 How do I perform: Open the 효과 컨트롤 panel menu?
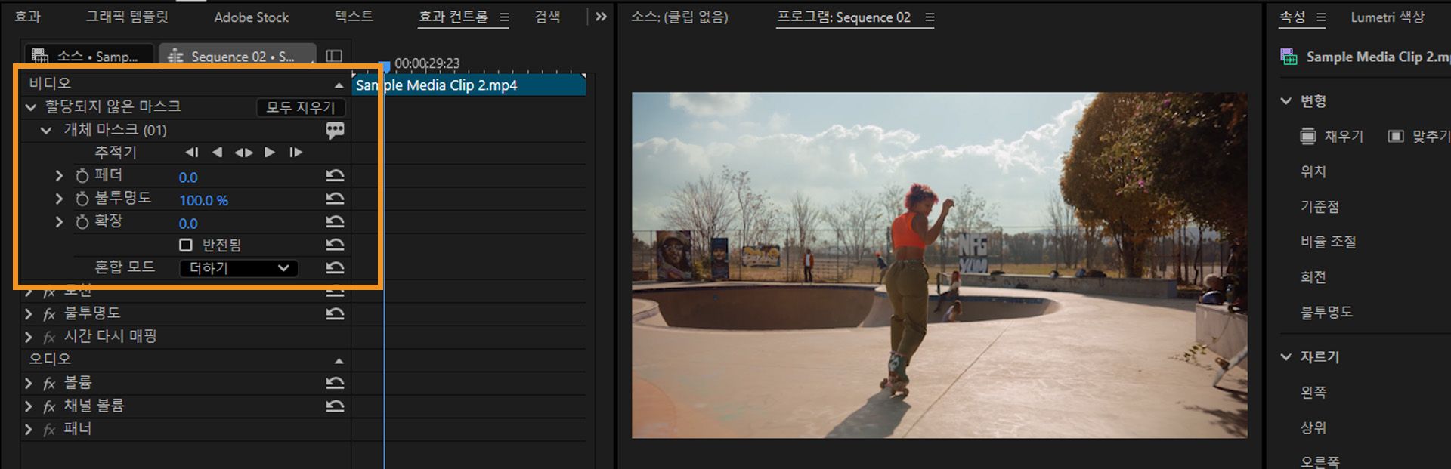tap(504, 17)
